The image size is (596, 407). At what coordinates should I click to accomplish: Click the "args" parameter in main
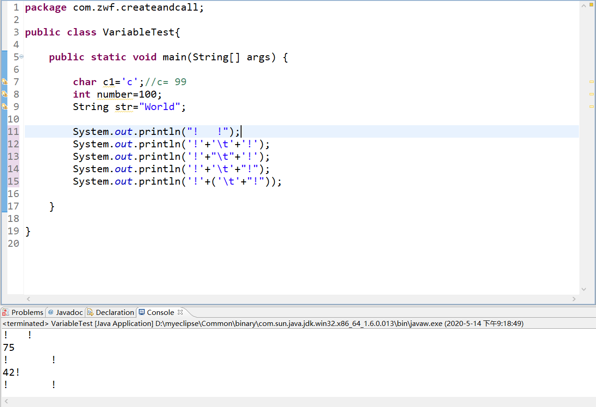pyautogui.click(x=259, y=57)
